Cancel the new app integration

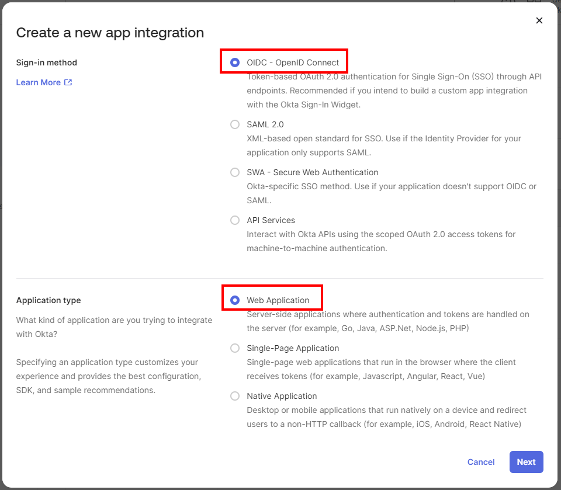(x=481, y=462)
